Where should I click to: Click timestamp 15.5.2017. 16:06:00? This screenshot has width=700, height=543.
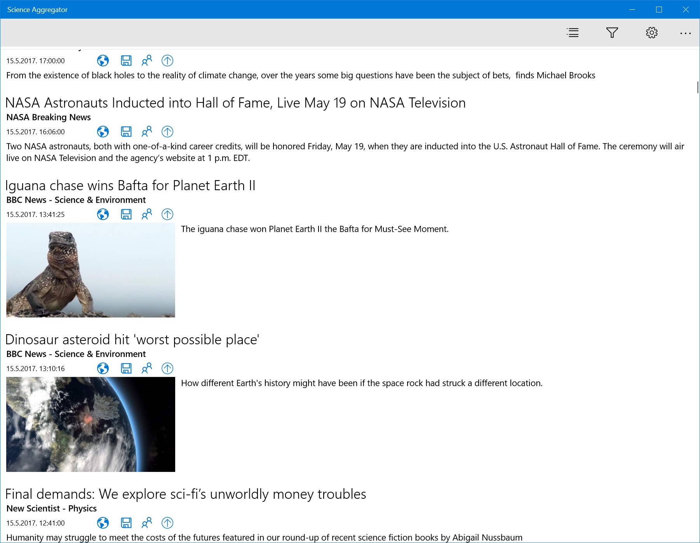click(35, 132)
